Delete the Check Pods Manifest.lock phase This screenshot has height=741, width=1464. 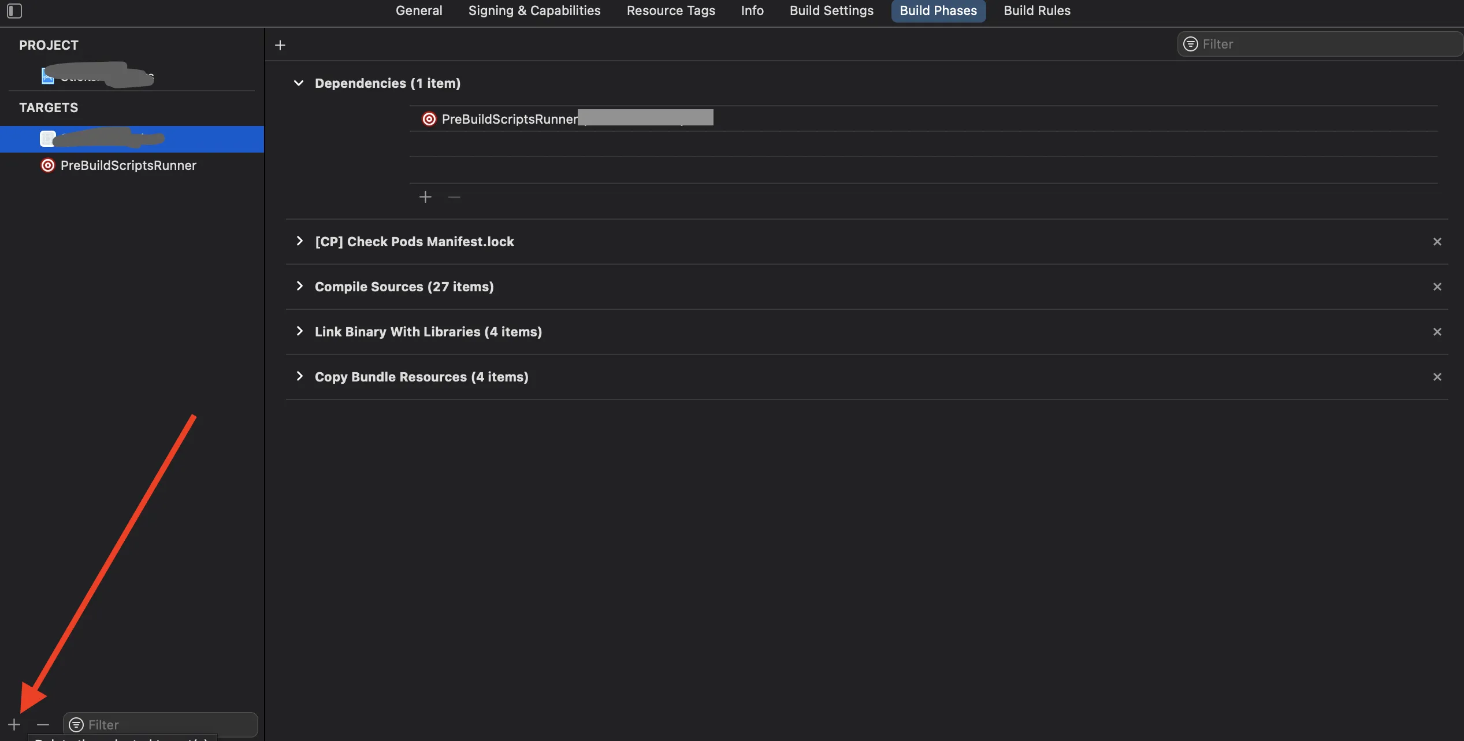[1437, 242]
